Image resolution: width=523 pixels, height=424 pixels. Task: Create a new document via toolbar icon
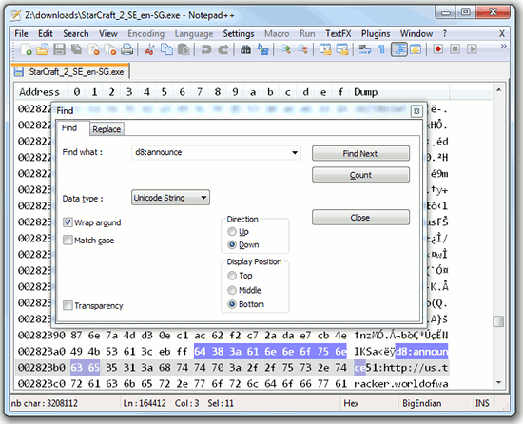point(27,49)
